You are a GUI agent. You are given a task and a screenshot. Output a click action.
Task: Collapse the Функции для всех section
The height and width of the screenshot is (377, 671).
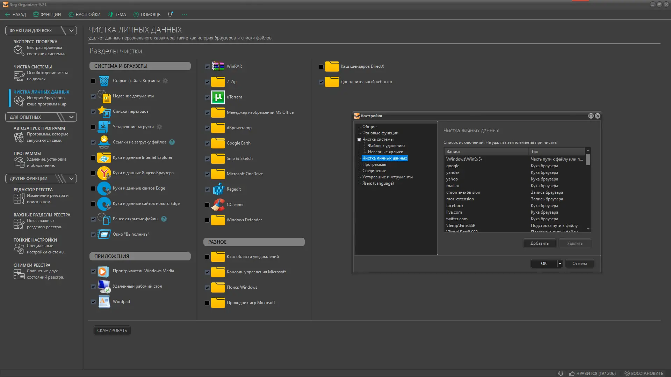71,30
